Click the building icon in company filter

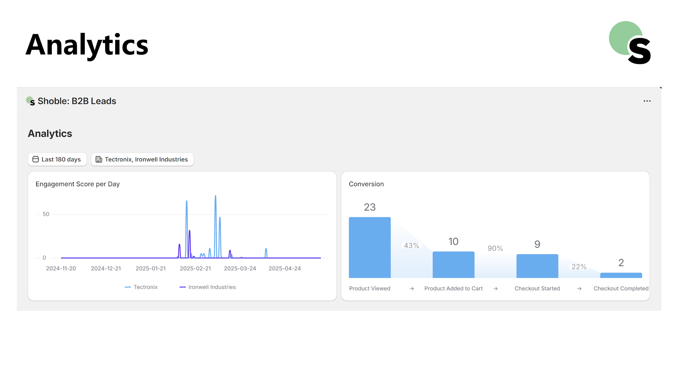pyautogui.click(x=99, y=159)
